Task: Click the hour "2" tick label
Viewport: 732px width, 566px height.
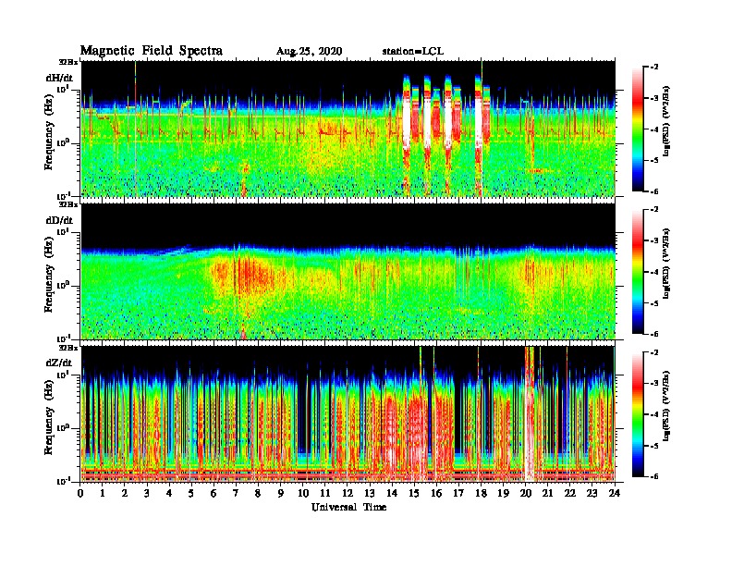Action: click(125, 493)
